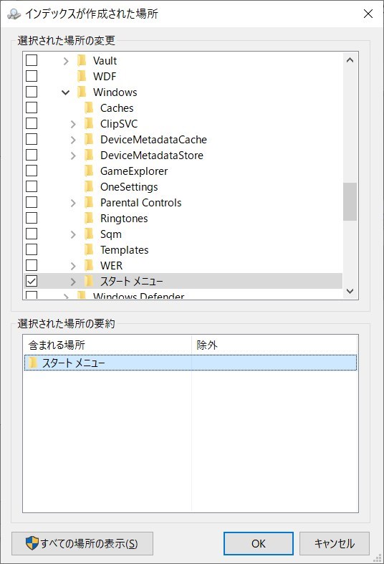The image size is (384, 564).
Task: Click the folder tree scrollbar thumb
Action: (350, 201)
